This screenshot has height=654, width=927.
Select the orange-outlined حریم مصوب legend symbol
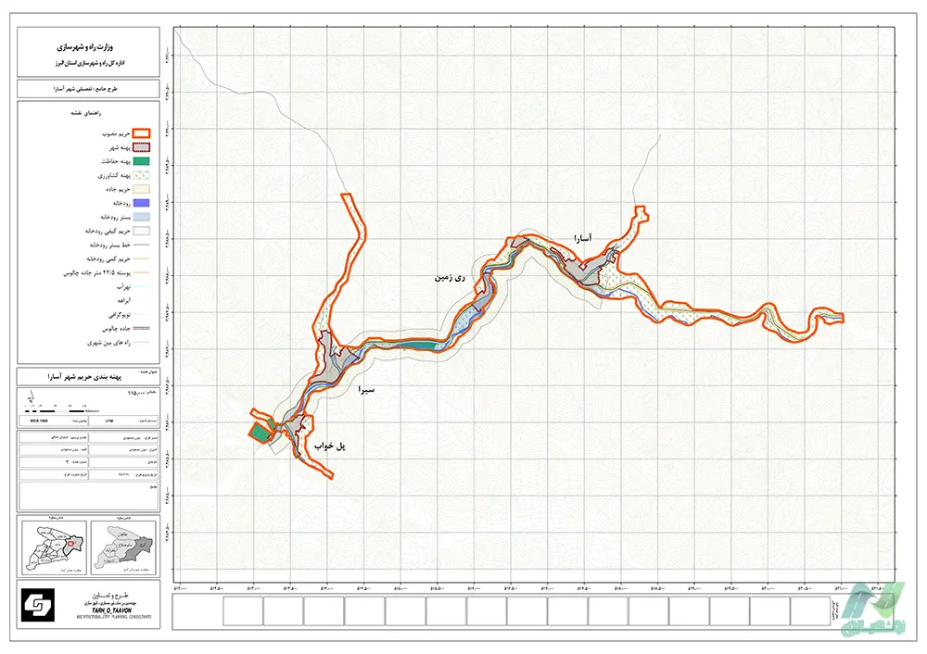(x=140, y=133)
